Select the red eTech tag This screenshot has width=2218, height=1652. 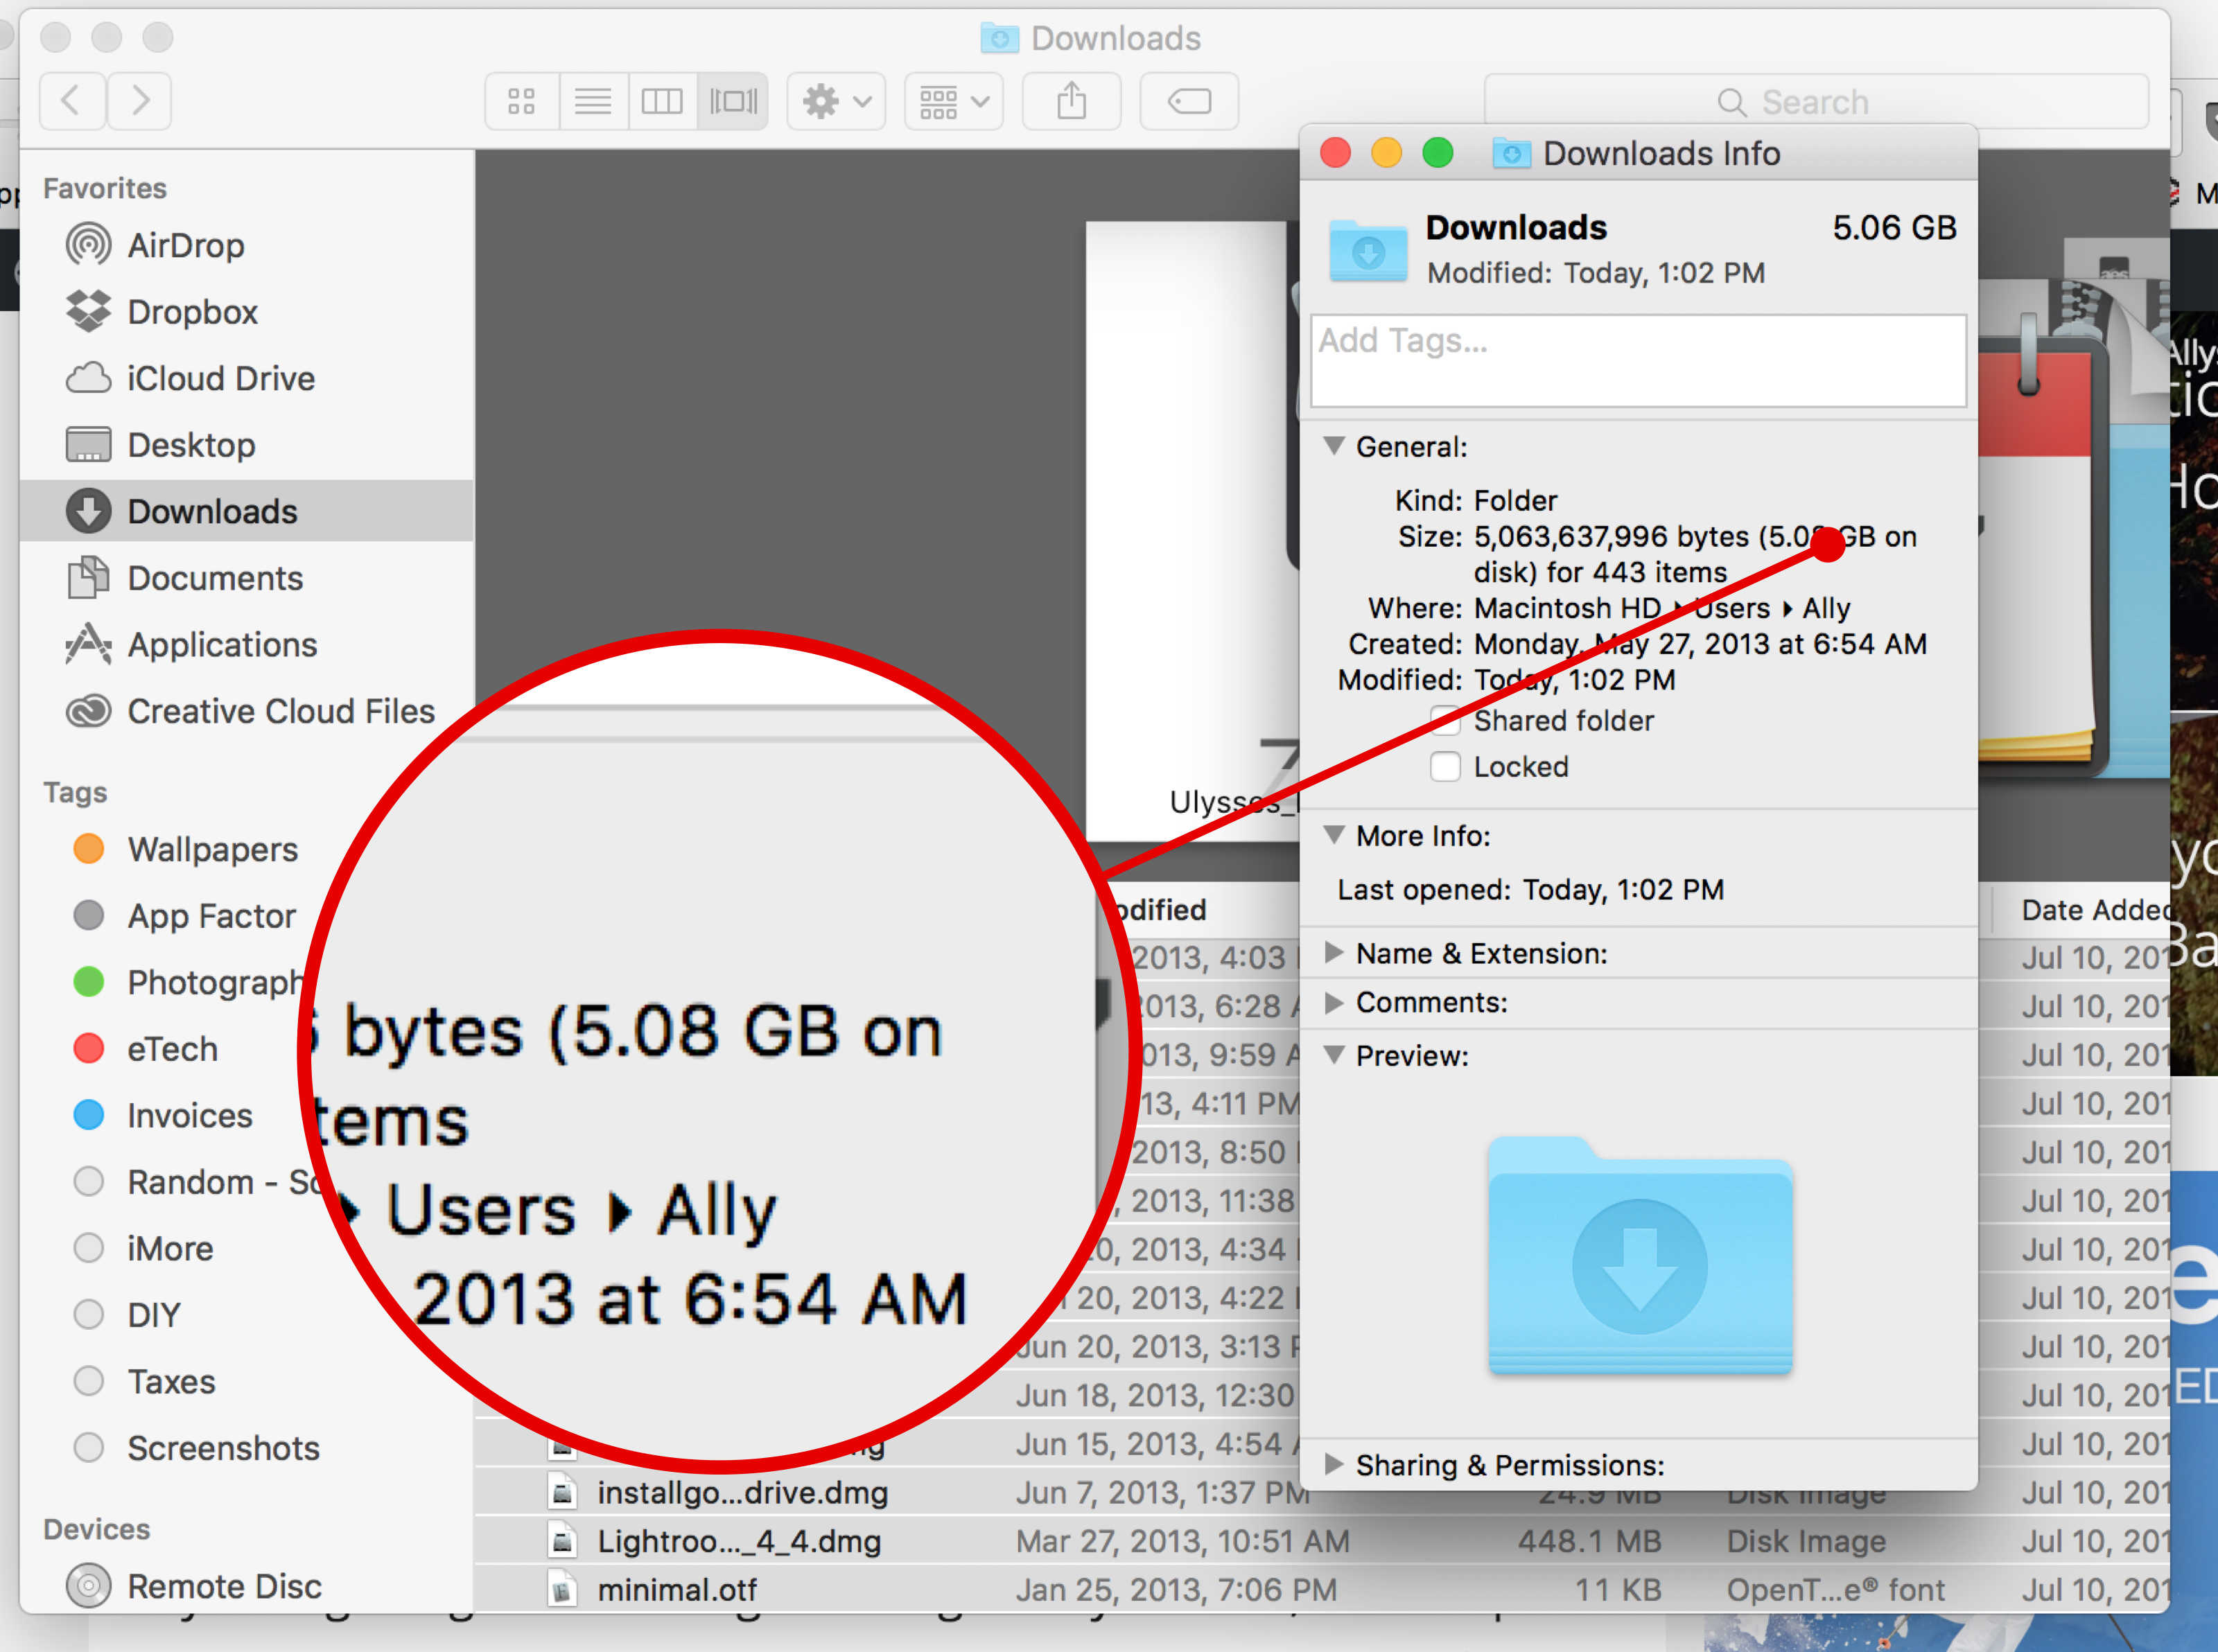pyautogui.click(x=171, y=1049)
